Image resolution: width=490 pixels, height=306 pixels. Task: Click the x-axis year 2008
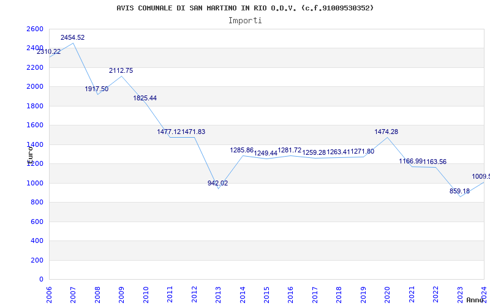pos(97,294)
